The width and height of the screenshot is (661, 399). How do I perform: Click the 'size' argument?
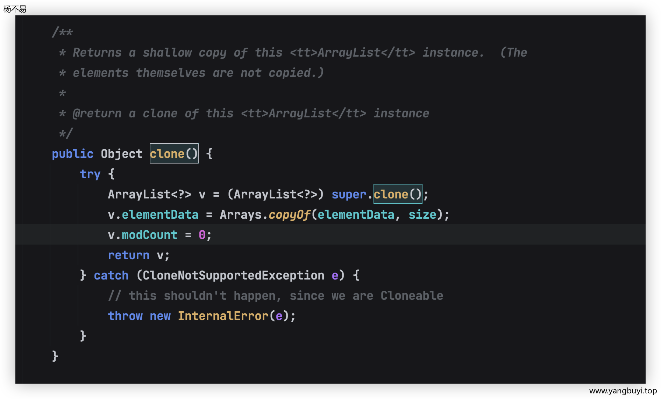click(x=422, y=214)
